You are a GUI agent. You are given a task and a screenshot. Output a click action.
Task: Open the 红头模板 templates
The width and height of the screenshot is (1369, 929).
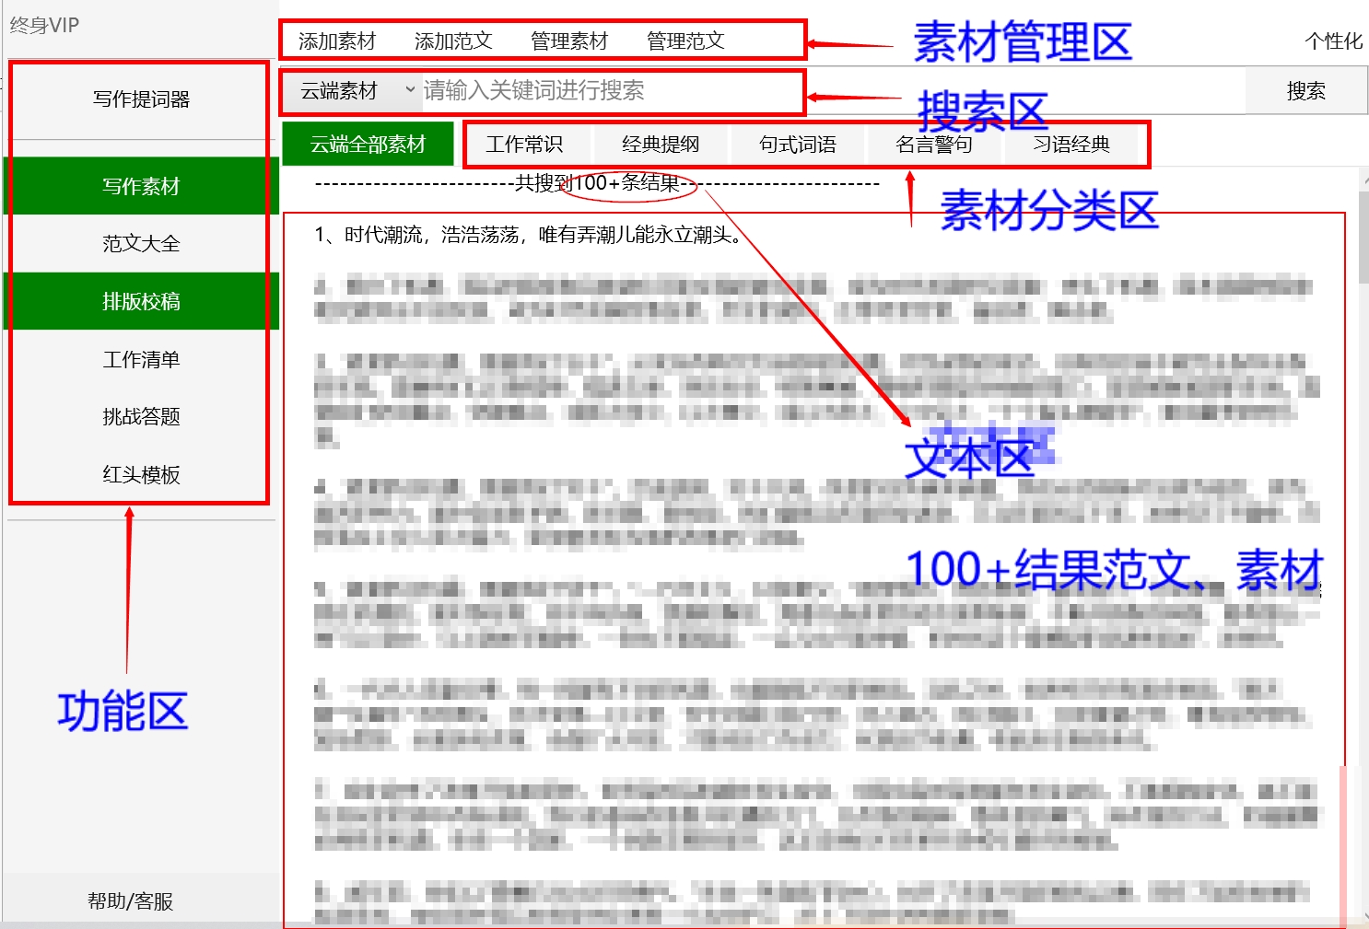[138, 474]
